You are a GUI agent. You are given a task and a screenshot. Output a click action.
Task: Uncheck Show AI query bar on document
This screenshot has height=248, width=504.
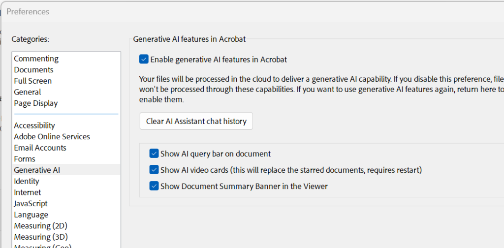click(x=154, y=154)
